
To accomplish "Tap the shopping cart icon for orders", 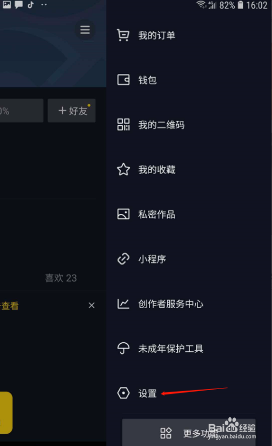I will [123, 35].
